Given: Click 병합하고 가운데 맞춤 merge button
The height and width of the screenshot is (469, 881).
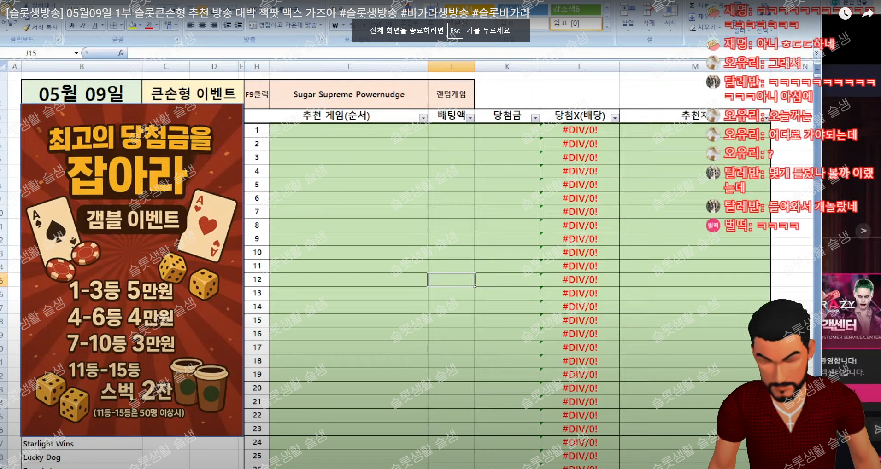Looking at the screenshot, I should [283, 25].
